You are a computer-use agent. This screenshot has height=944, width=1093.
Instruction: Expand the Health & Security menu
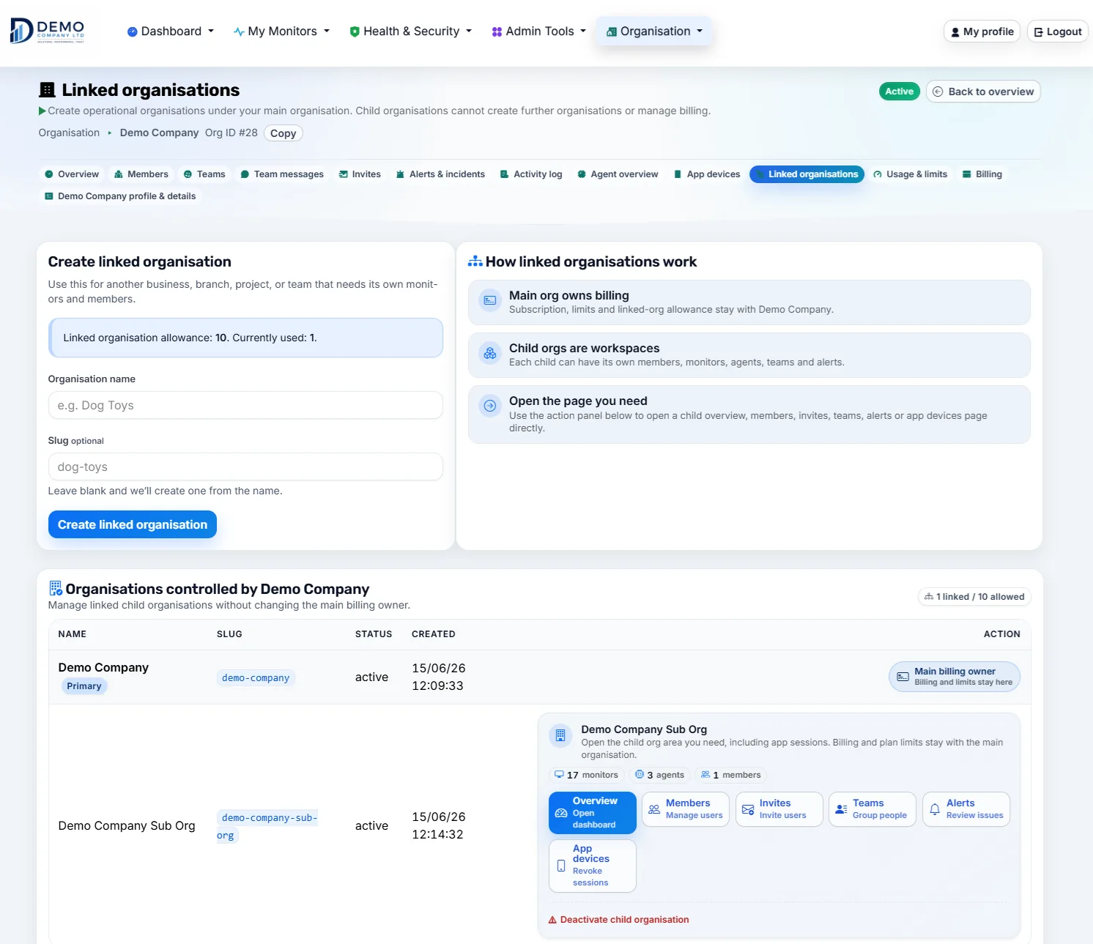click(x=411, y=31)
